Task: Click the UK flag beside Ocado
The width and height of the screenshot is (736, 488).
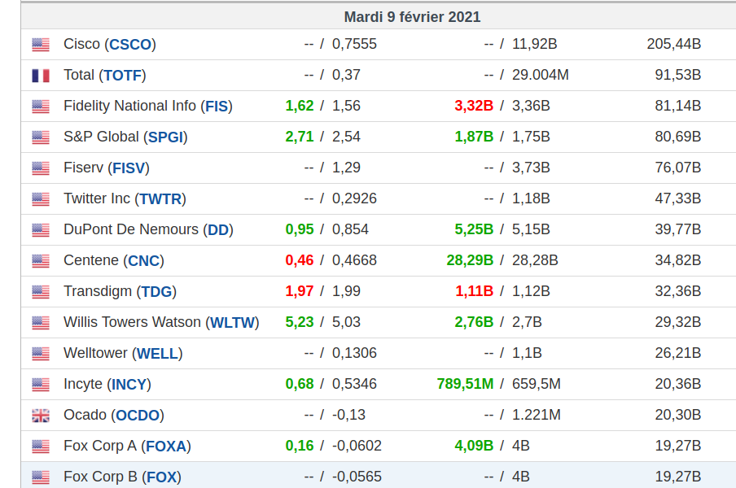Action: [41, 416]
